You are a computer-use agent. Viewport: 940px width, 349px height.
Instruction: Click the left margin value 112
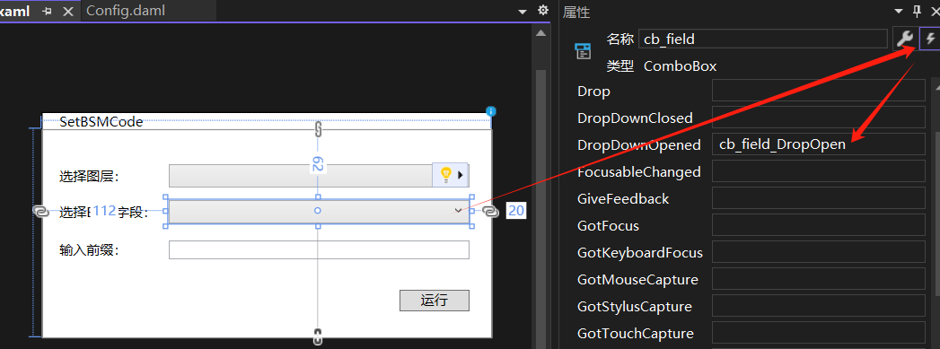click(x=104, y=210)
